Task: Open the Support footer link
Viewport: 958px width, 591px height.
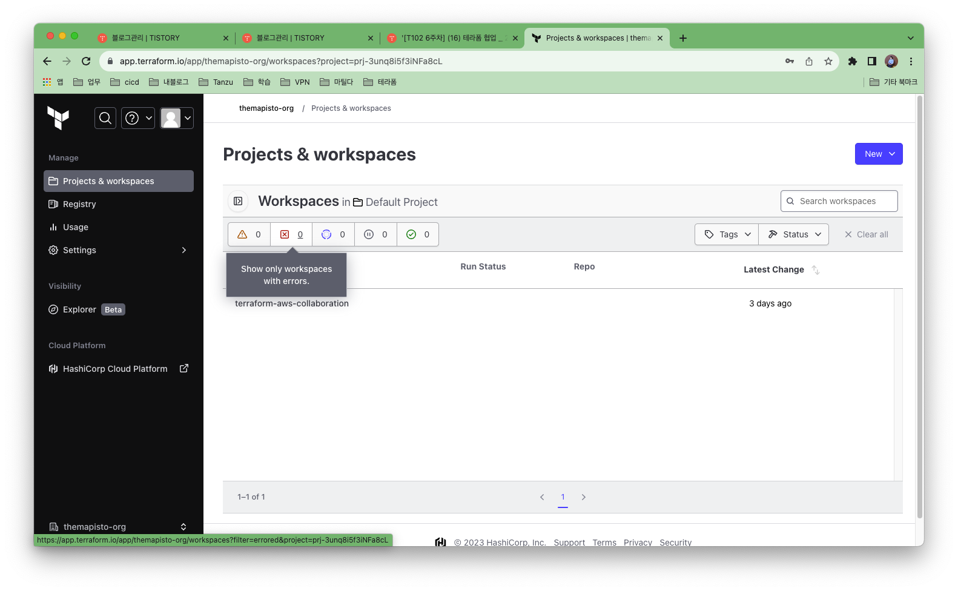Action: click(569, 543)
